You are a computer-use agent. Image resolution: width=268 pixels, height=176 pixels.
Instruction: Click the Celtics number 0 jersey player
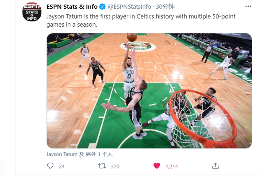(129, 72)
